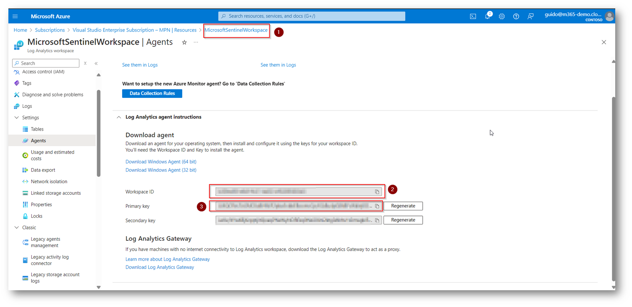Open portal settings gear
Image resolution: width=632 pixels, height=307 pixels.
502,16
